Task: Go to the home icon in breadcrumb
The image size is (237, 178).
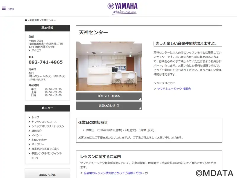Action: [x=26, y=20]
